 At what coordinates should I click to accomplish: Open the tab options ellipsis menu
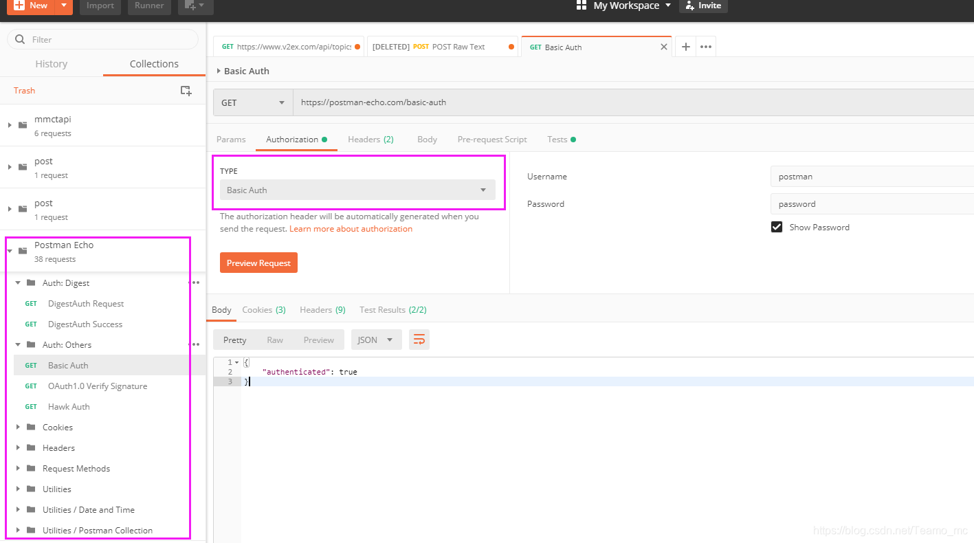tap(706, 47)
